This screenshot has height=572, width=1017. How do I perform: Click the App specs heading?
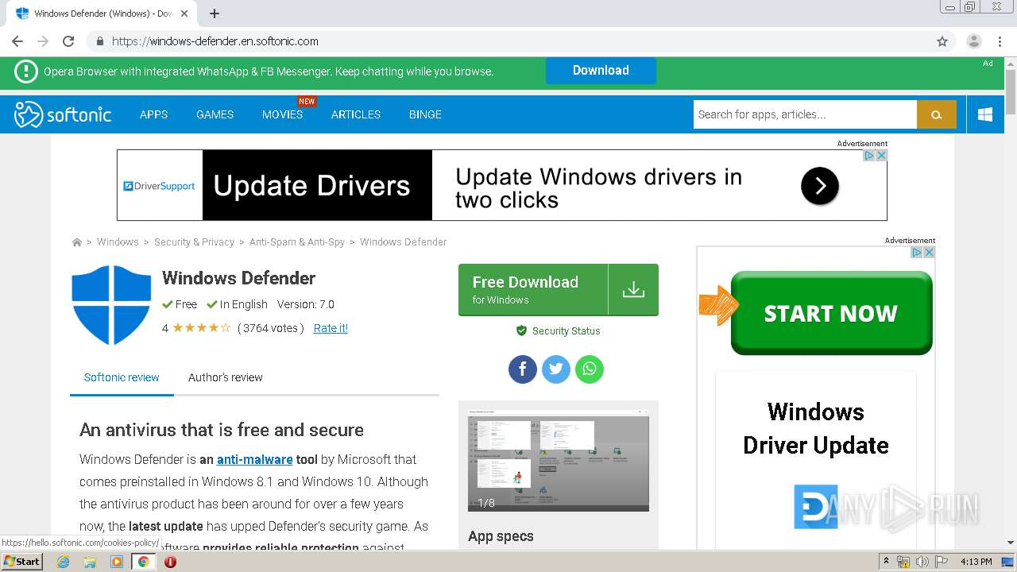coord(501,536)
